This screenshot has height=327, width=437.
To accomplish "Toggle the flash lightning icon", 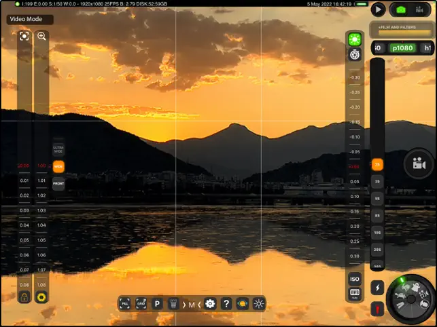I will pyautogui.click(x=377, y=288).
